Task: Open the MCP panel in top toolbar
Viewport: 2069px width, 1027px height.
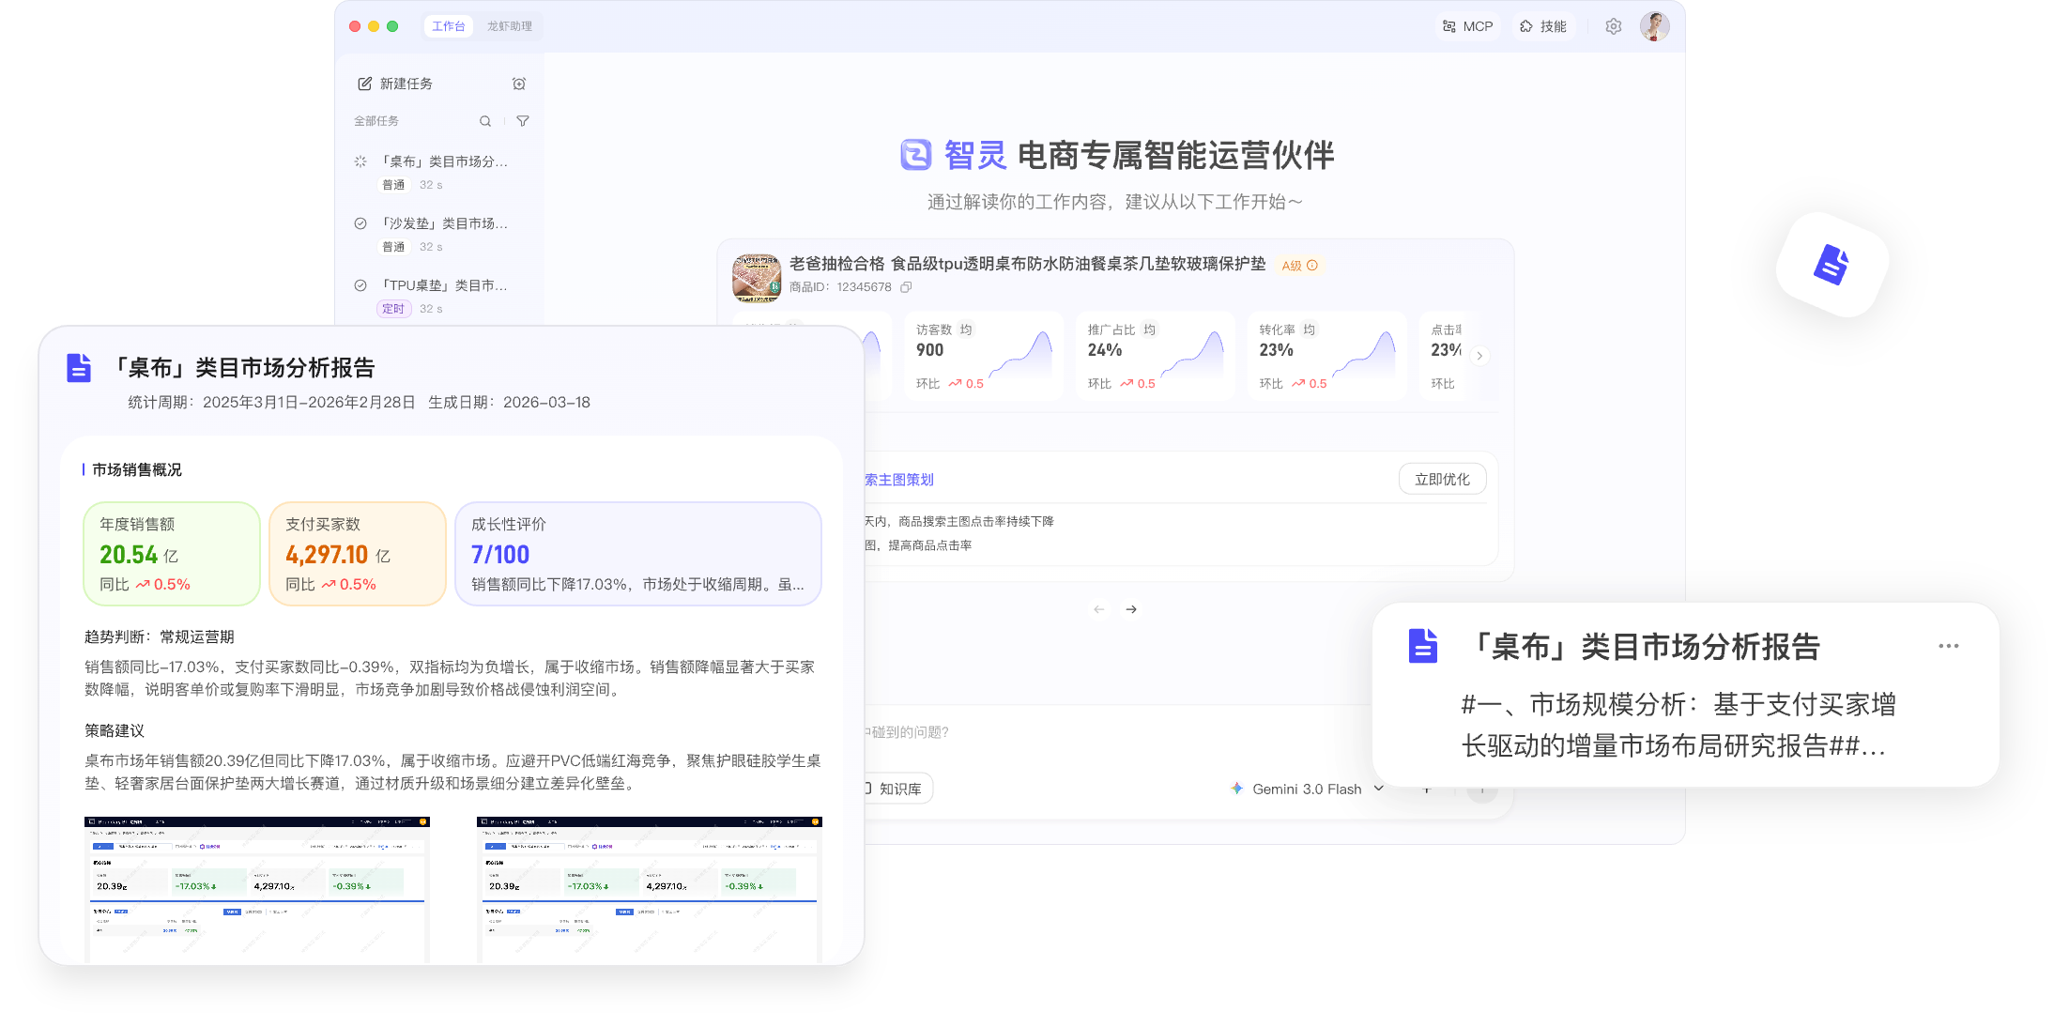Action: pyautogui.click(x=1467, y=26)
